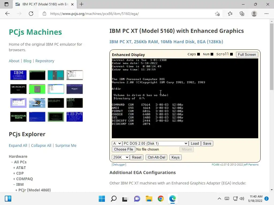
Task: Open the PC DOS 2.00 (Disk 1) dropdown
Action: pos(155,143)
